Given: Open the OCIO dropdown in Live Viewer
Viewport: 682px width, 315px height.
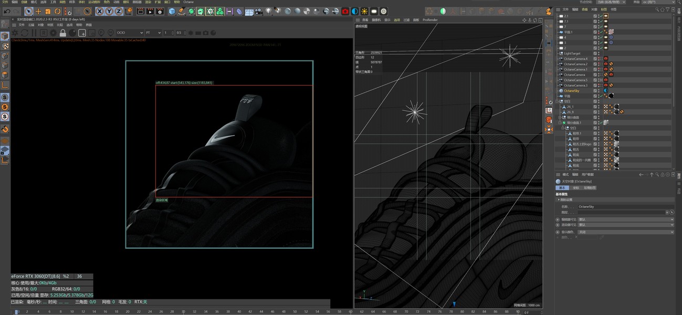Looking at the screenshot, I should click(x=129, y=33).
